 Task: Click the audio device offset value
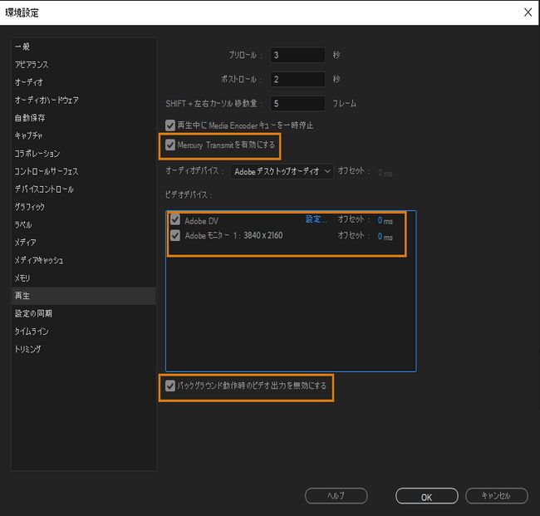(x=385, y=173)
